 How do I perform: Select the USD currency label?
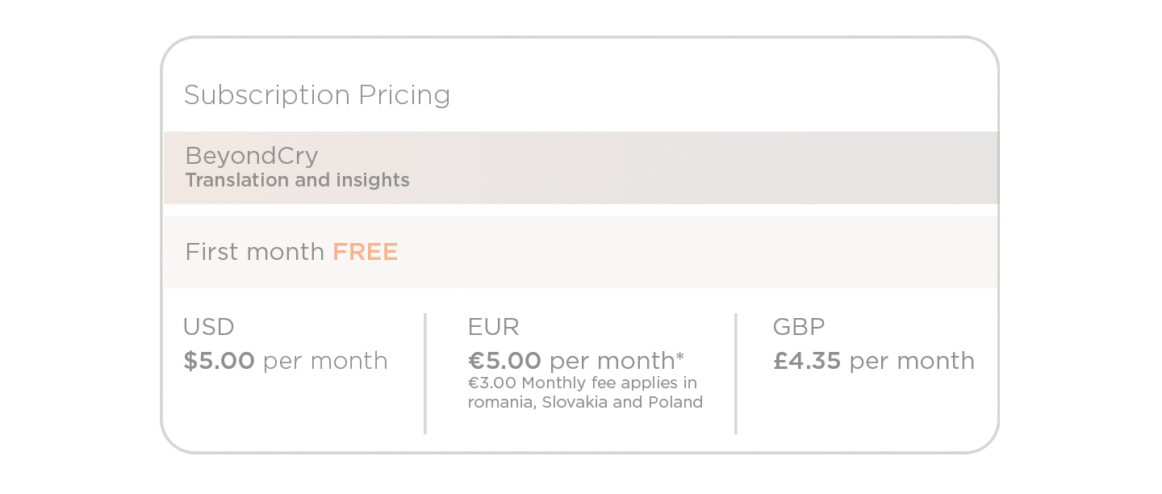[208, 327]
